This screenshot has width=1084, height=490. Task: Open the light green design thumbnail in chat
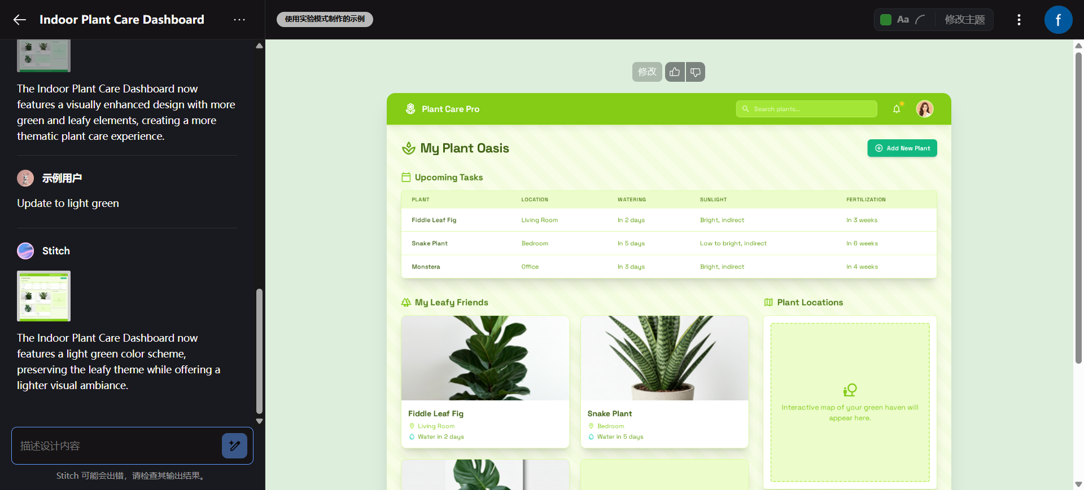click(x=43, y=296)
